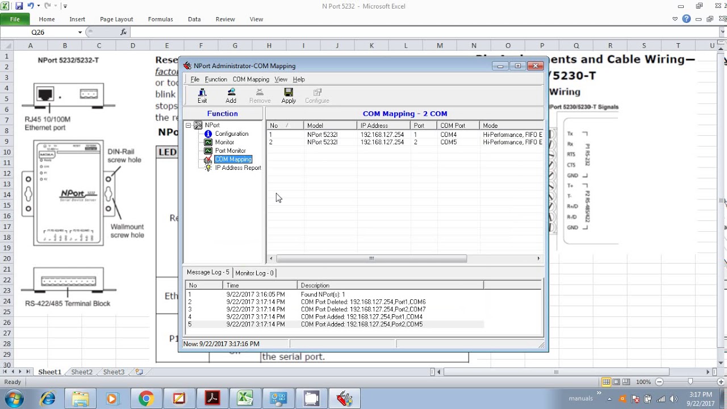Open the Excel Review ribbon tab
This screenshot has height=409, width=727.
pyautogui.click(x=225, y=19)
